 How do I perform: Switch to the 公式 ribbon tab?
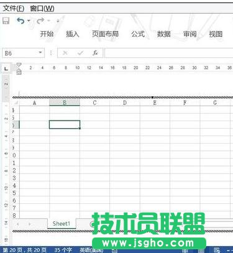click(138, 34)
